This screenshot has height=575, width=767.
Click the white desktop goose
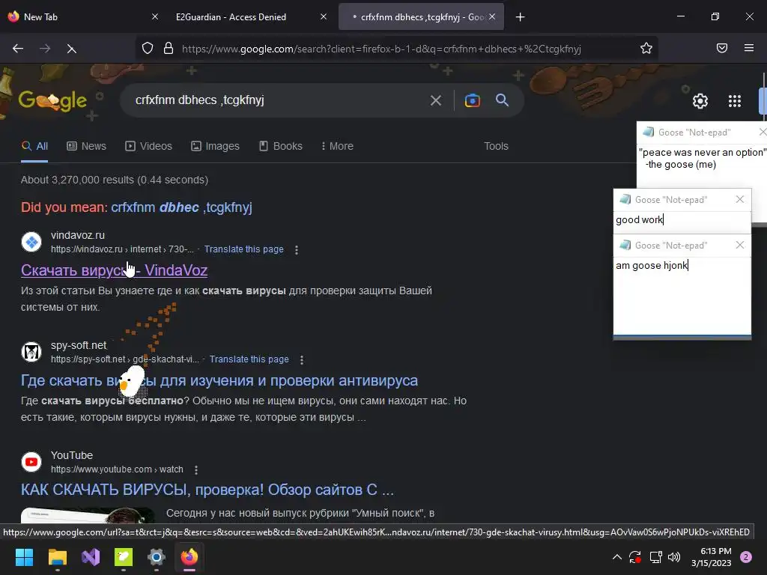pyautogui.click(x=131, y=381)
